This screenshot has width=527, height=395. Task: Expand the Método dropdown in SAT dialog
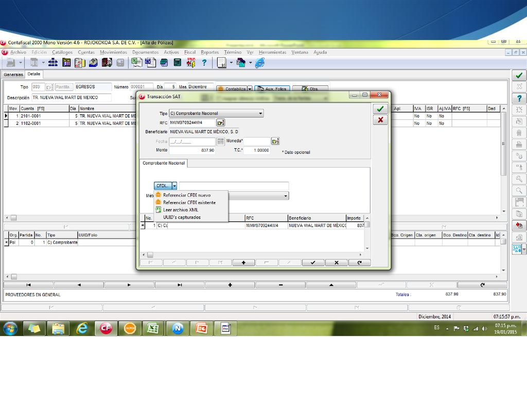[286, 195]
